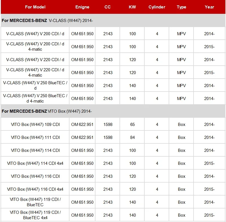The height and width of the screenshot is (222, 226).
Task: Click "VITO Box (W447) 114 CDI 4x4" cell
Action: click(x=35, y=163)
